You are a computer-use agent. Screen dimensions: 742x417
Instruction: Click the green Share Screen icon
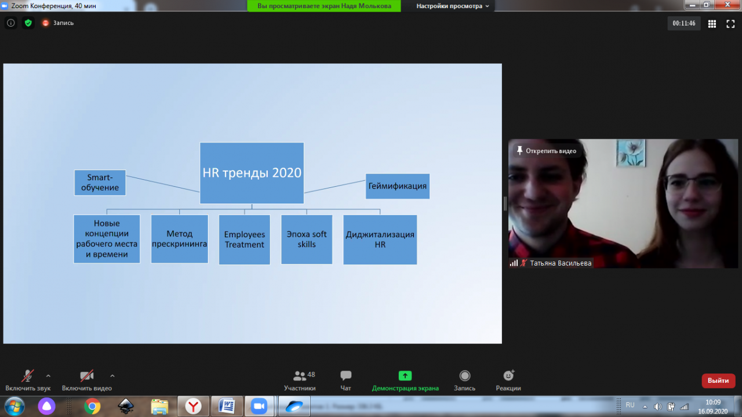click(405, 376)
